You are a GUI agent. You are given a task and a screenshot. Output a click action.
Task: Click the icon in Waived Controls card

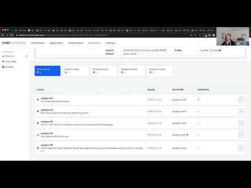150,72
